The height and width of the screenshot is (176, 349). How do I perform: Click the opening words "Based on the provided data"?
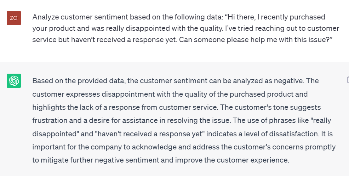click(78, 81)
